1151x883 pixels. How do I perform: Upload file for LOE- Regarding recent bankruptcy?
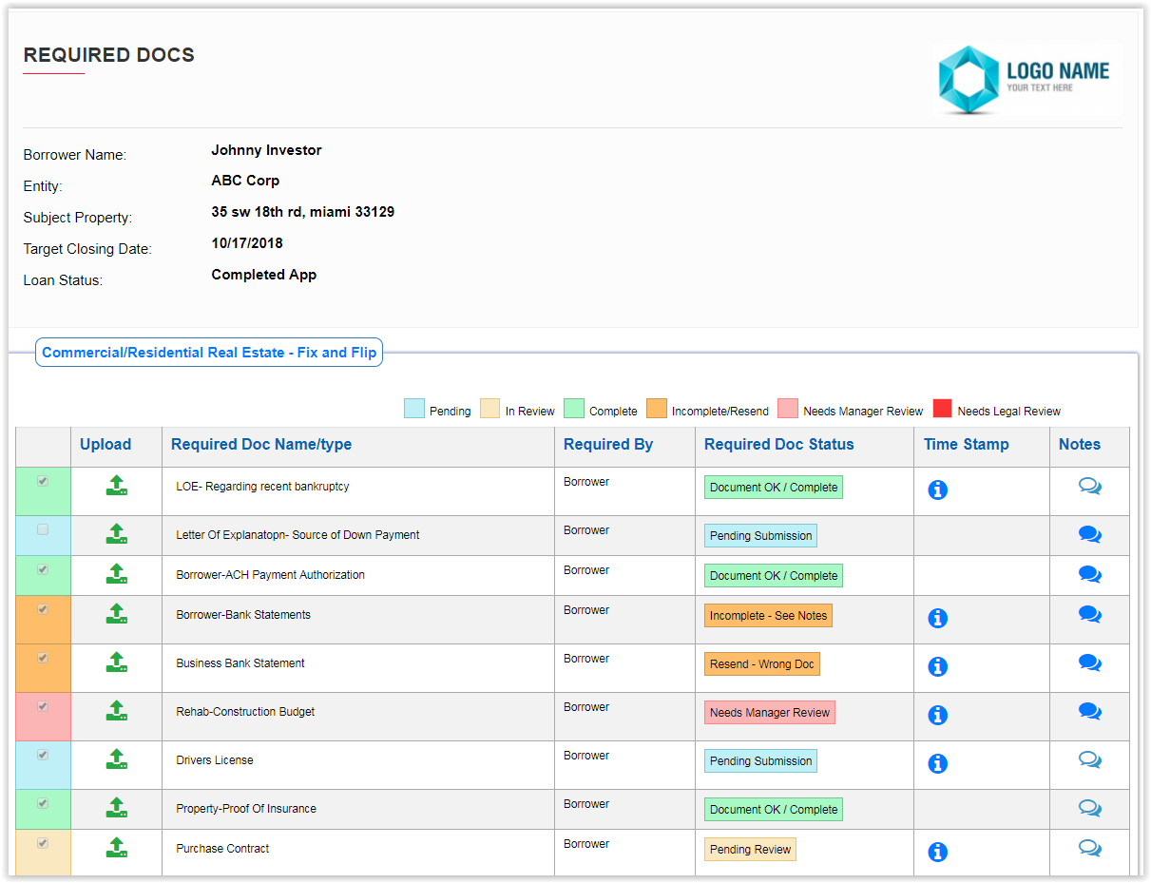click(117, 486)
